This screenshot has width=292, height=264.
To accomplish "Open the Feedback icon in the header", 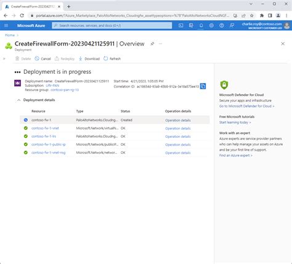I will click(x=232, y=25).
